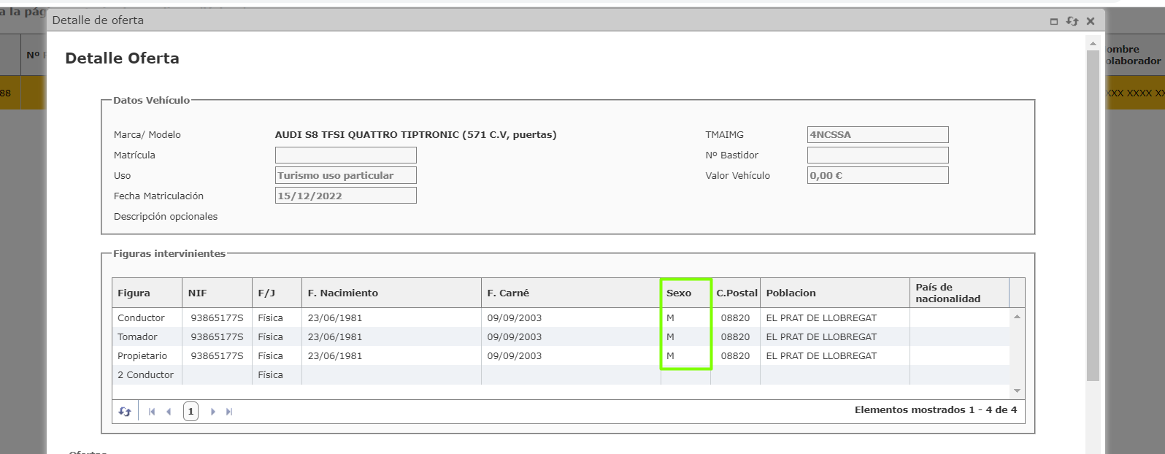Viewport: 1165px width, 454px height.
Task: Select the 2 Conductor row
Action: 561,374
